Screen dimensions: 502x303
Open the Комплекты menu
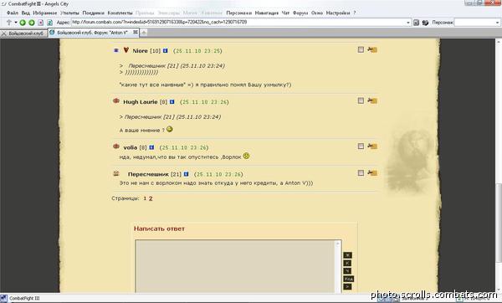click(120, 13)
